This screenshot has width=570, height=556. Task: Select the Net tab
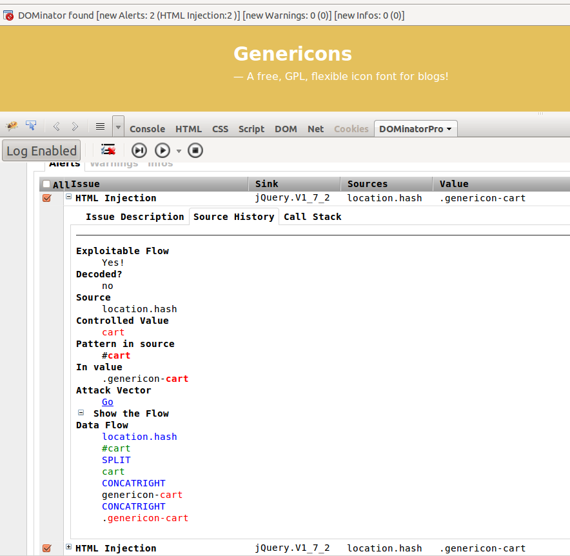315,129
